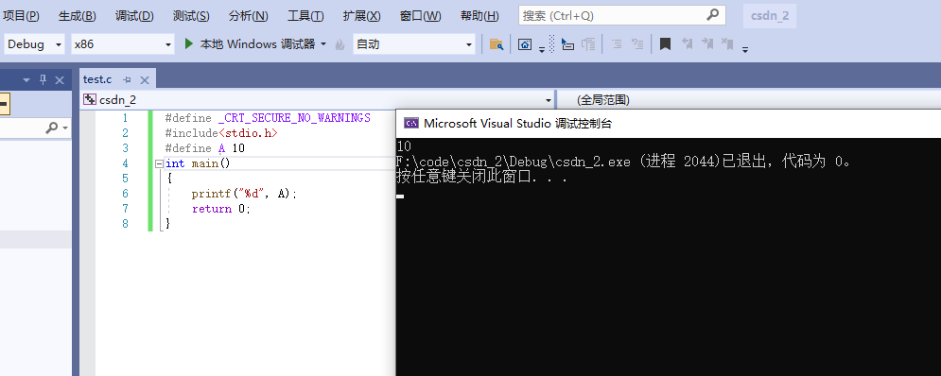Click the debug console window icon
Image resolution: width=941 pixels, height=376 pixels.
[x=411, y=124]
